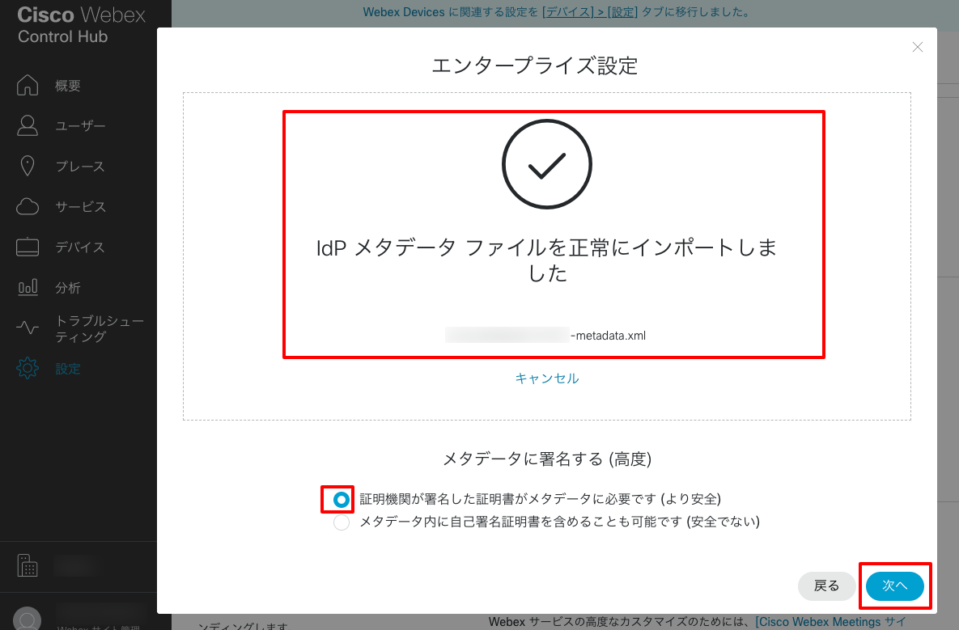Open the Cisco Webex Meetings サイ link
The height and width of the screenshot is (630, 959).
(x=830, y=621)
